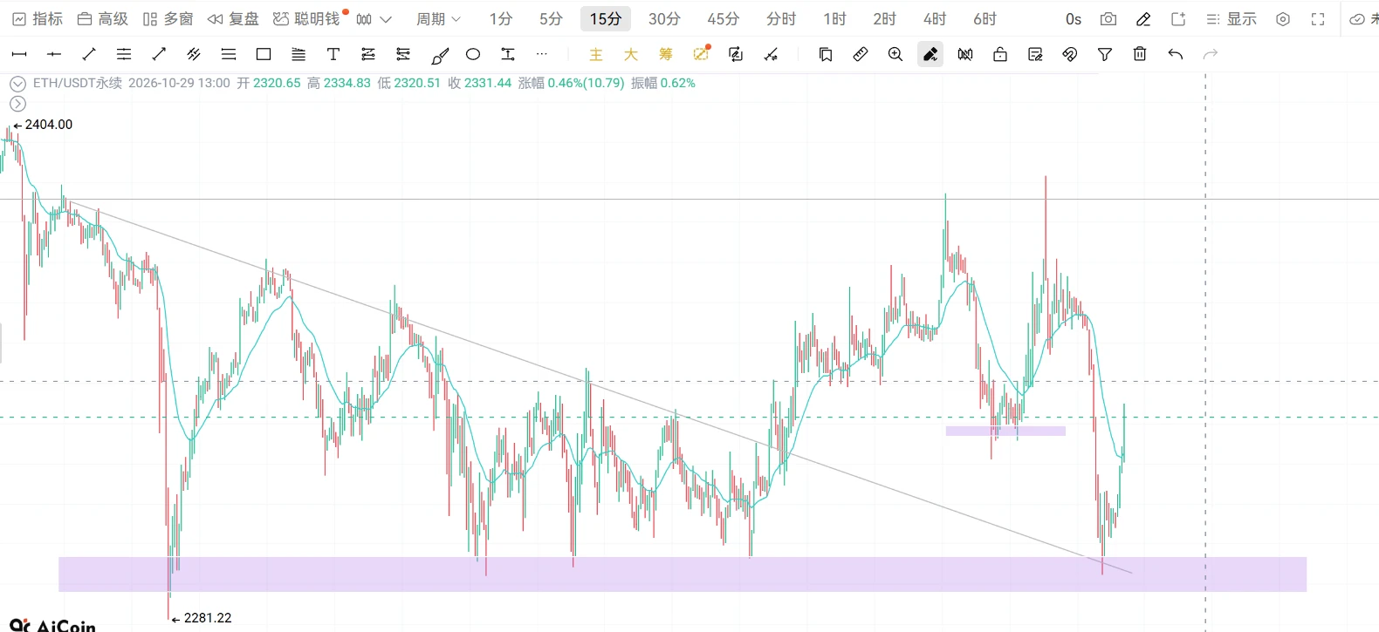Select the rectangle drawing tool
This screenshot has height=632, width=1379.
tap(264, 54)
